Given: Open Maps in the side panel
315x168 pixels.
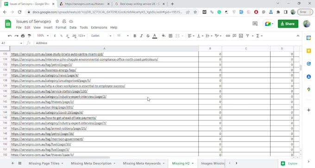Looking at the screenshot, I should [x=309, y=90].
